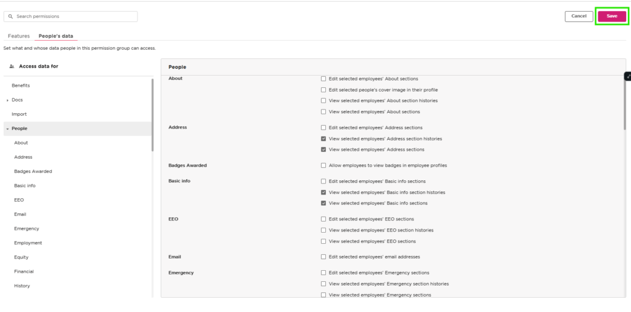Select the People's data tab
The height and width of the screenshot is (312, 631).
point(56,36)
